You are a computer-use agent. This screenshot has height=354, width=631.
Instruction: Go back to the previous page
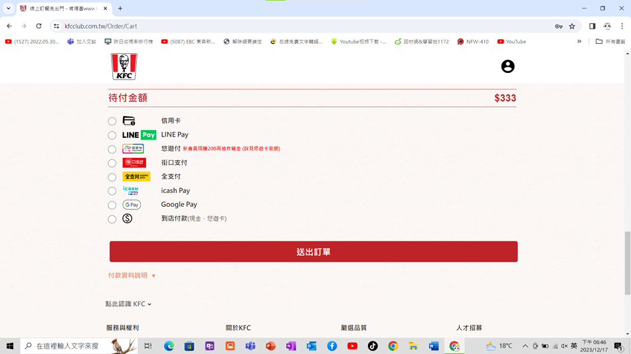pos(9,26)
